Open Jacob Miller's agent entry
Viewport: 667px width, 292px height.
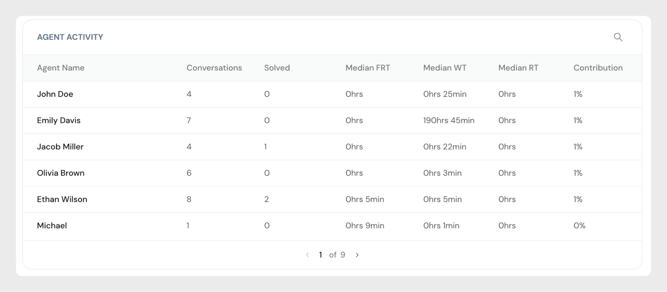tap(60, 147)
